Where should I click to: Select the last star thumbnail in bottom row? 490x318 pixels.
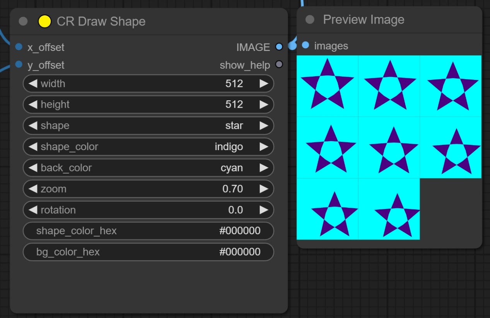[x=389, y=209]
